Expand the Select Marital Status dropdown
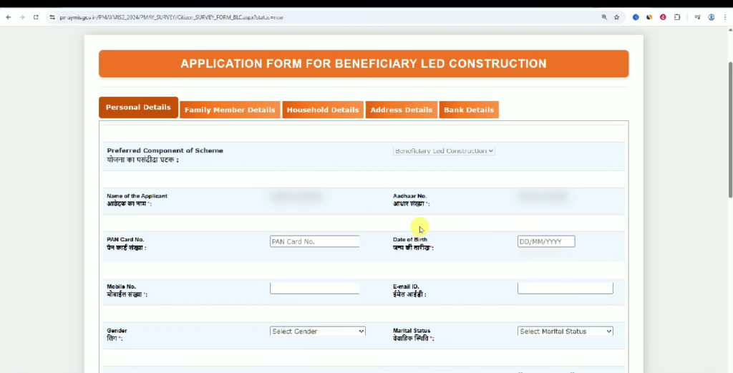Viewport: 733px width, 373px height. 565,331
